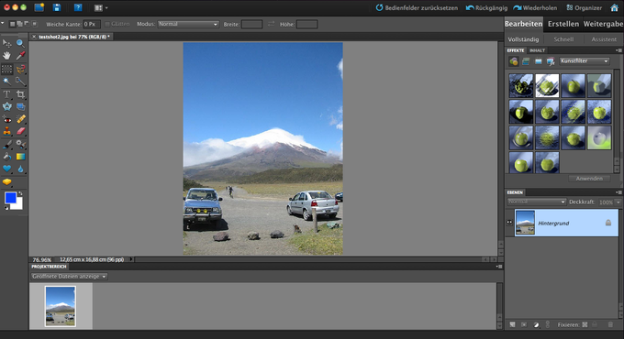This screenshot has width=624, height=339.
Task: Open help via the question mark icon
Action: 78,7
